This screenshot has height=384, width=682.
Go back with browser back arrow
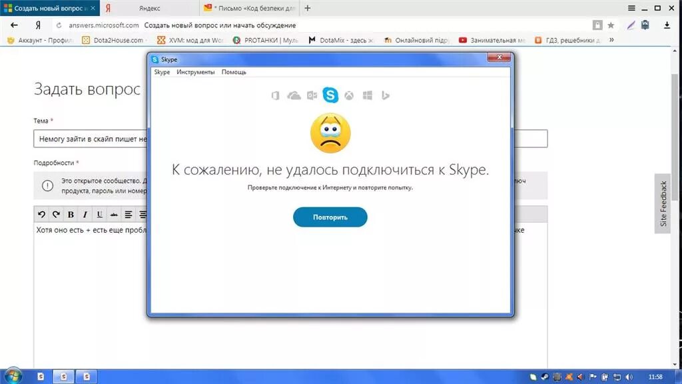click(14, 25)
